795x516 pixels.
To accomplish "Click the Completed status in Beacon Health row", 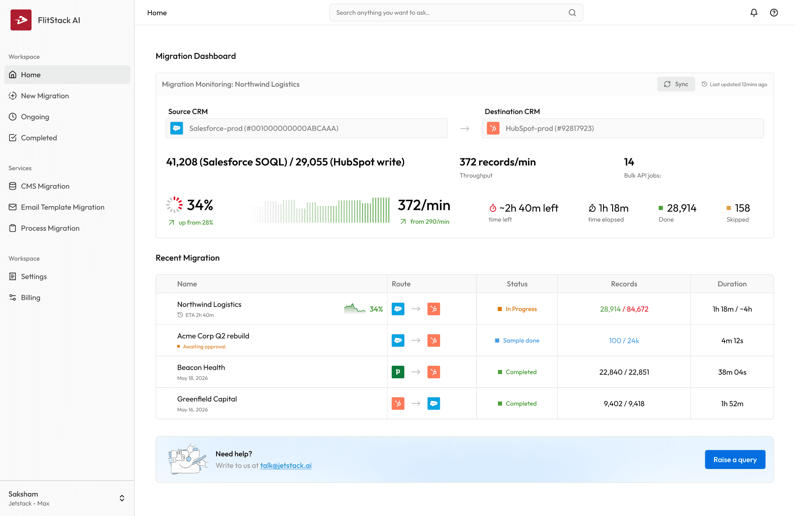I will (x=517, y=372).
